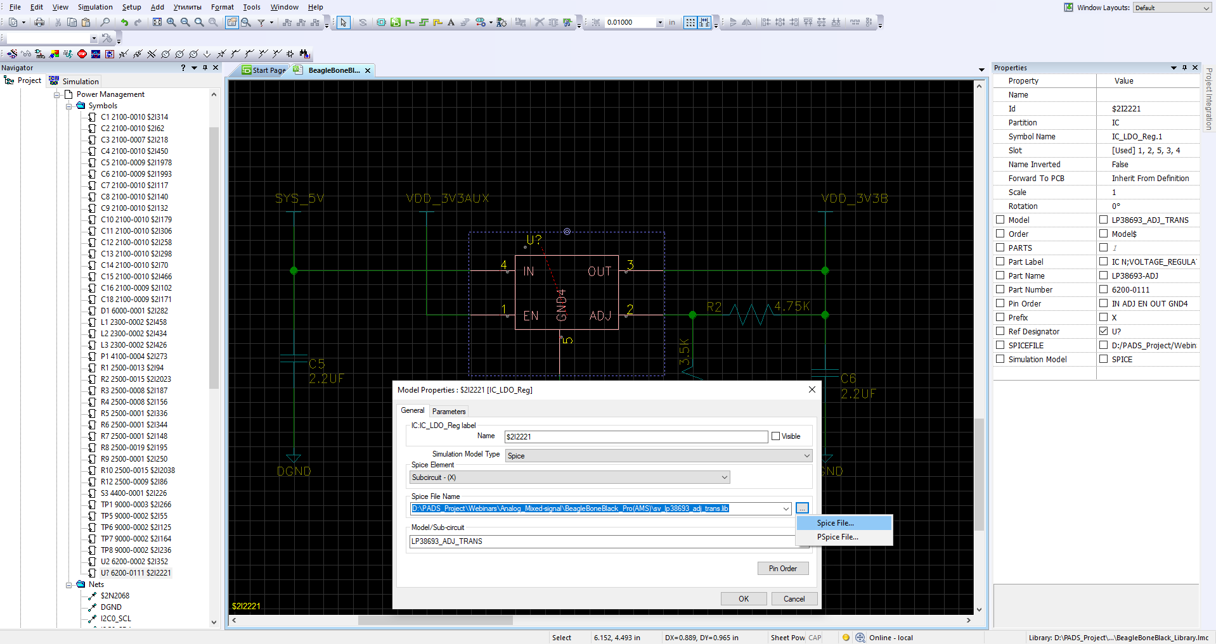
Task: Toggle the grid dots display icon
Action: pyautogui.click(x=690, y=22)
